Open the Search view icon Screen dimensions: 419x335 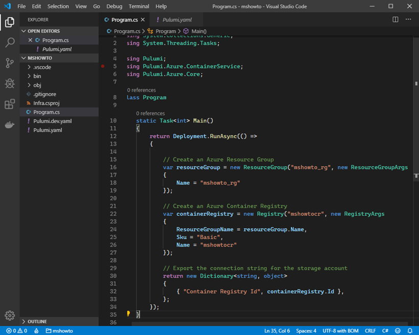click(x=10, y=42)
